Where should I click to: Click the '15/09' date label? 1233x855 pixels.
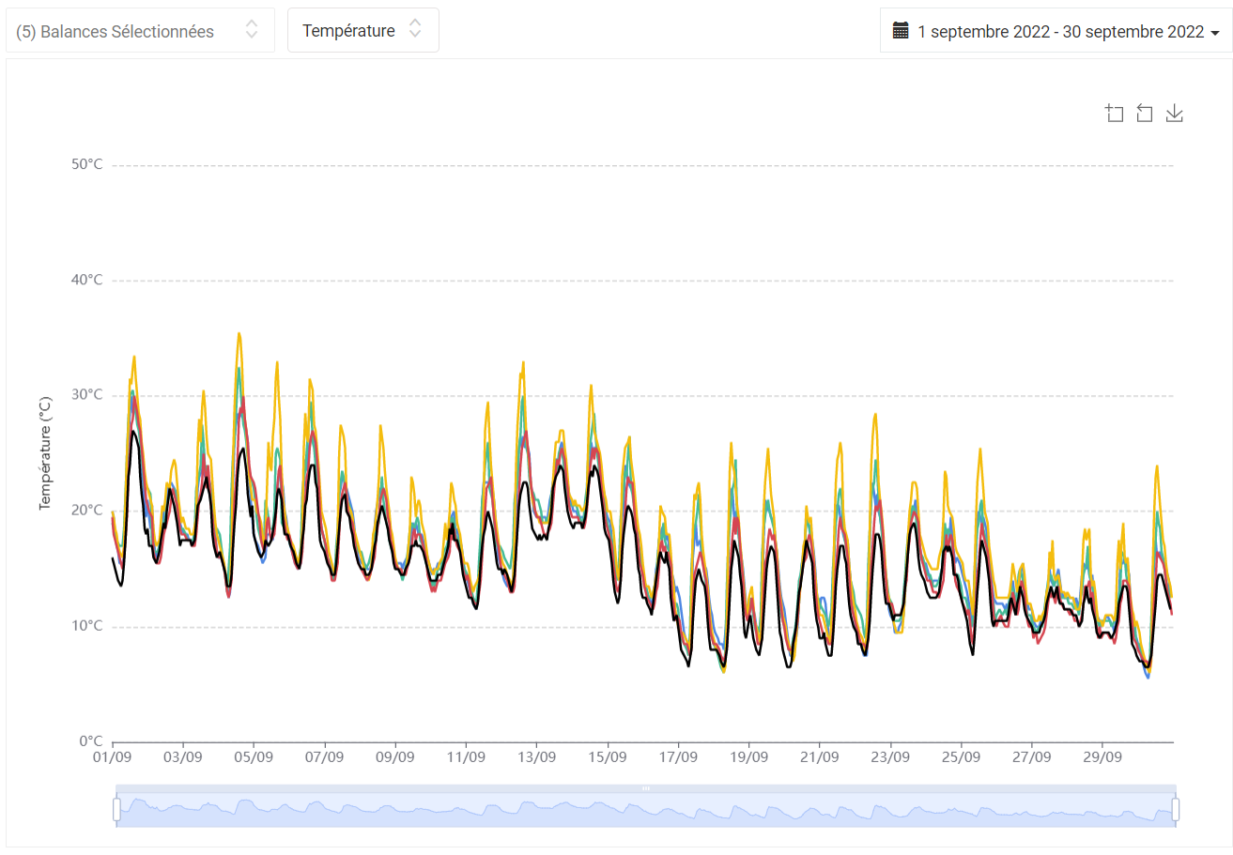tap(608, 756)
